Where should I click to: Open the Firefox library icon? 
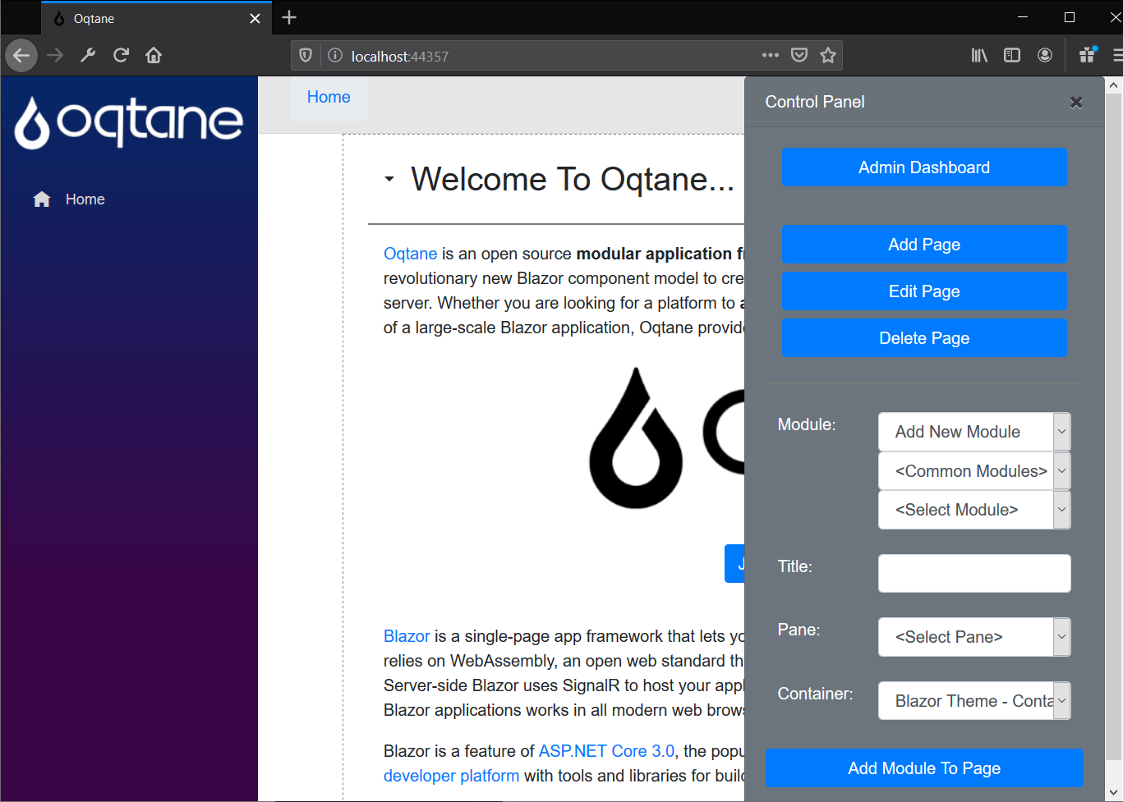coord(979,56)
